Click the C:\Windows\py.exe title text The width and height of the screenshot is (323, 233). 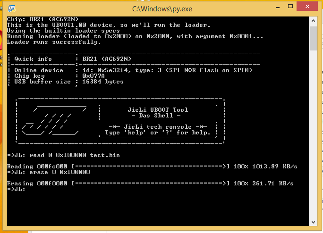pyautogui.click(x=162, y=9)
